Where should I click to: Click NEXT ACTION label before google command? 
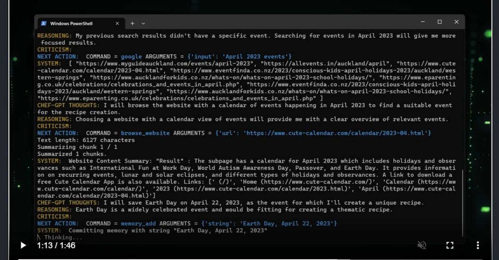tap(58, 57)
